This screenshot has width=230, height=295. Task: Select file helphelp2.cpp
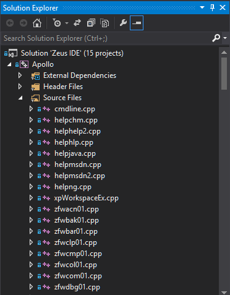click(77, 131)
